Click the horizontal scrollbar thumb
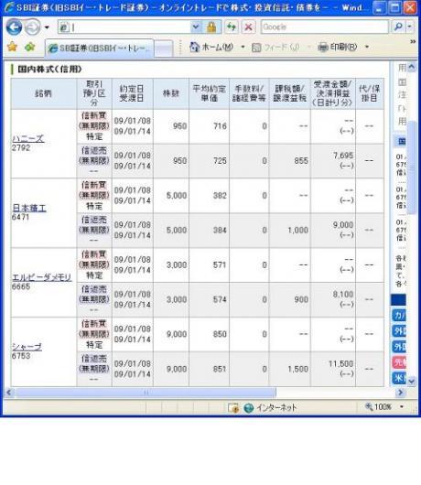Viewport: 421px width, 485px height. [146, 393]
